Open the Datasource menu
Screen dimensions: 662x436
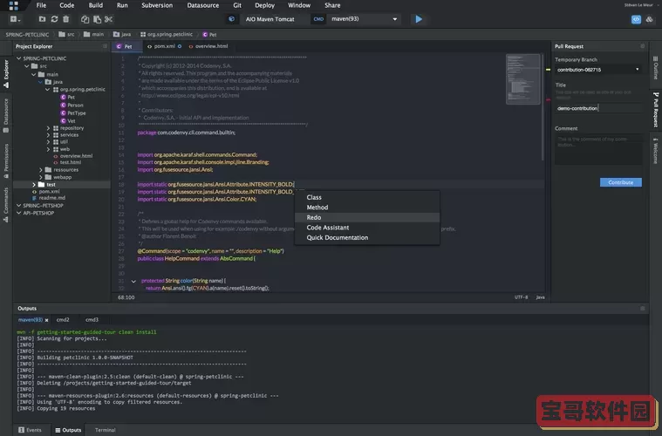click(203, 5)
